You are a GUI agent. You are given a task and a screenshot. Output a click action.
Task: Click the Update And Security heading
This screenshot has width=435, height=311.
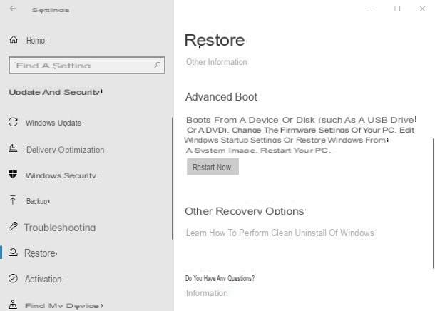pyautogui.click(x=56, y=92)
